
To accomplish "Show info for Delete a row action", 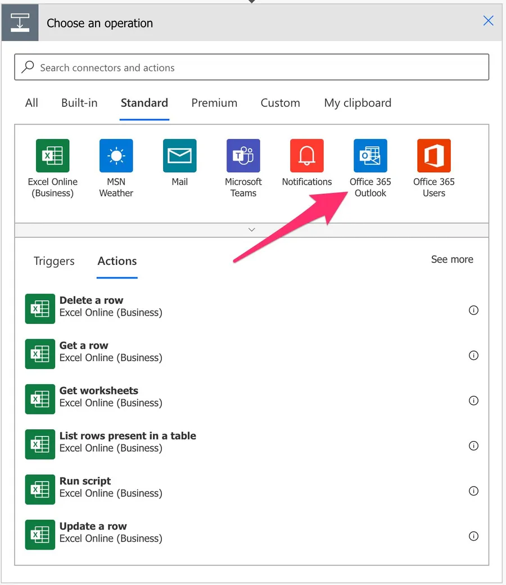I will pyautogui.click(x=473, y=310).
